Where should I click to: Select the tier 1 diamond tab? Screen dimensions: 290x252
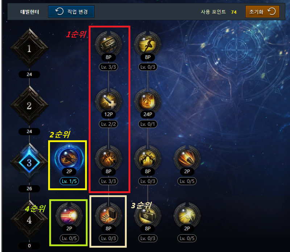coord(29,49)
